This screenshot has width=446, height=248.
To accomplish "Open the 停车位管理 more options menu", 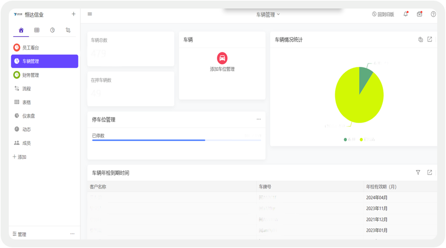I will click(258, 119).
